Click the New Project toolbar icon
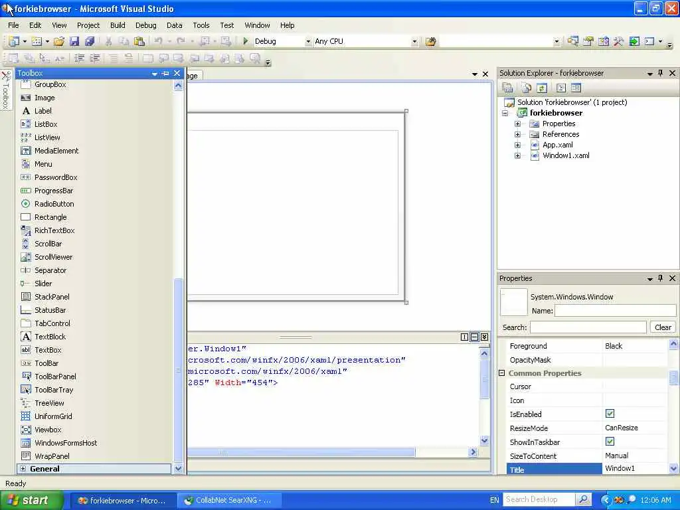Viewport: 680px width, 510px height. pyautogui.click(x=15, y=41)
